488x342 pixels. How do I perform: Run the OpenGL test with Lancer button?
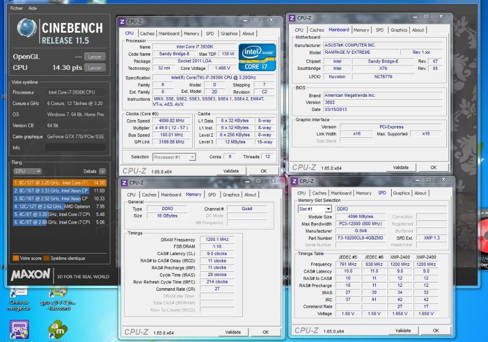(95, 57)
